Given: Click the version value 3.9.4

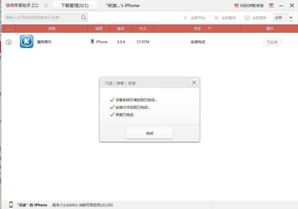Looking at the screenshot, I should pyautogui.click(x=121, y=42).
